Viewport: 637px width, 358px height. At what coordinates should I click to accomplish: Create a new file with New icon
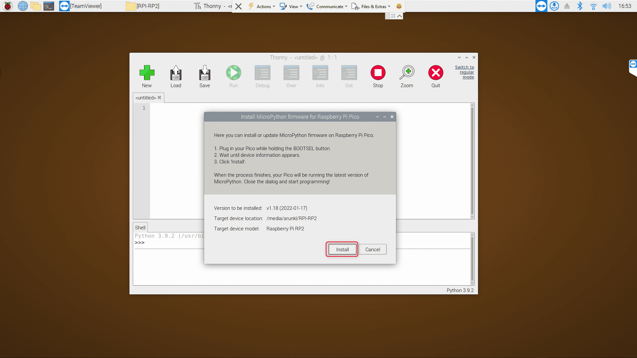coord(147,73)
